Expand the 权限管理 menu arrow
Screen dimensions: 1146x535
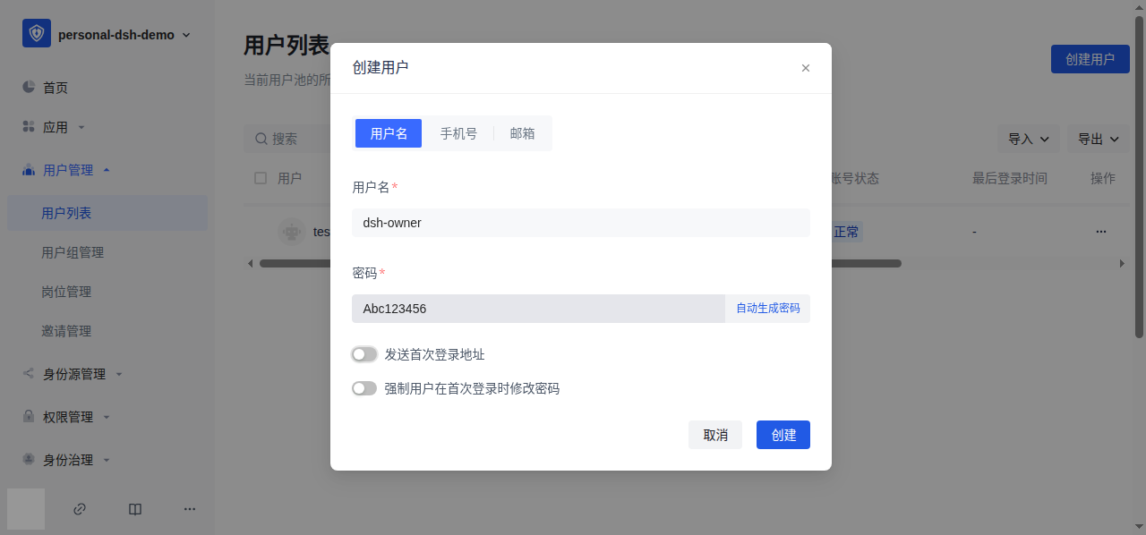pyautogui.click(x=107, y=417)
